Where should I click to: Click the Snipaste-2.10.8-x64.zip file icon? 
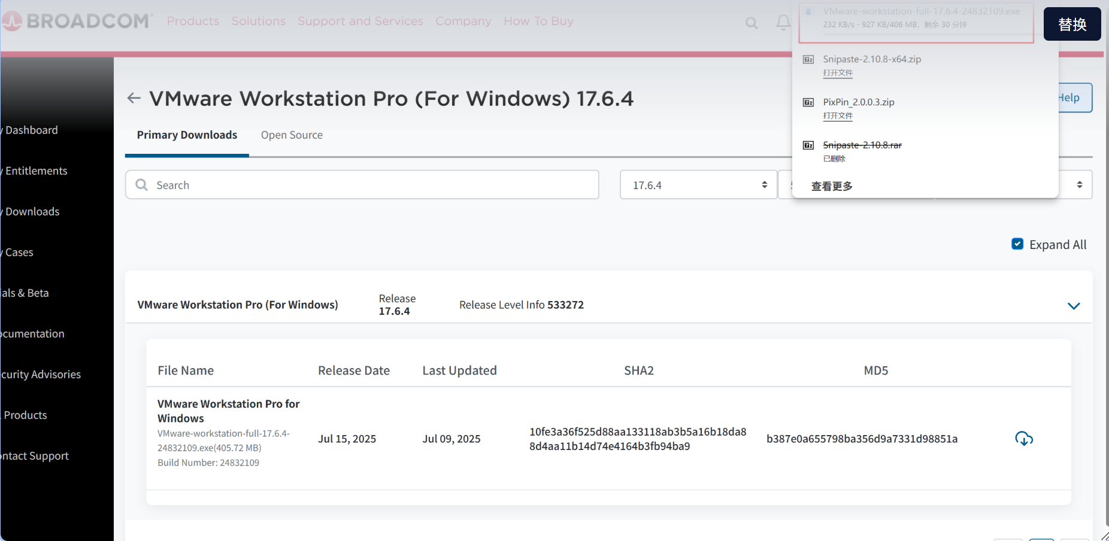click(x=808, y=59)
